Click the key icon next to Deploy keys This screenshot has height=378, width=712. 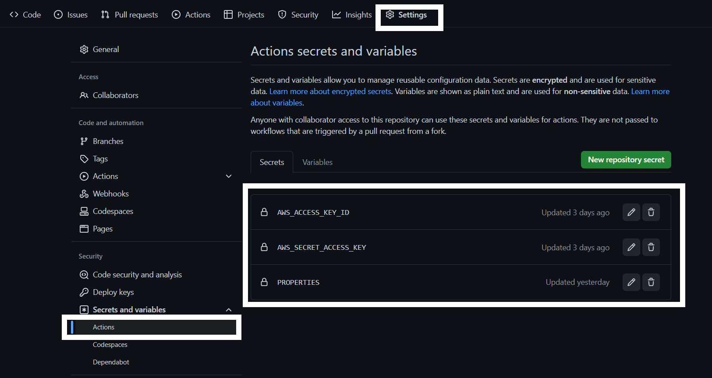84,292
